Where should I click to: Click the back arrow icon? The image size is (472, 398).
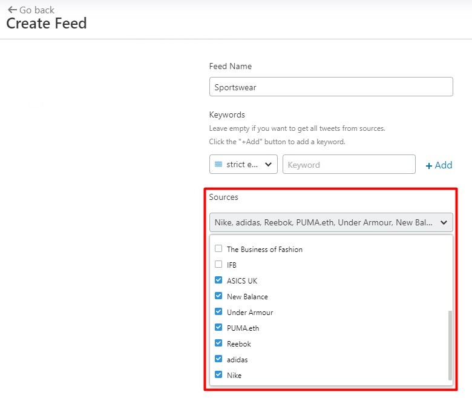pyautogui.click(x=12, y=10)
